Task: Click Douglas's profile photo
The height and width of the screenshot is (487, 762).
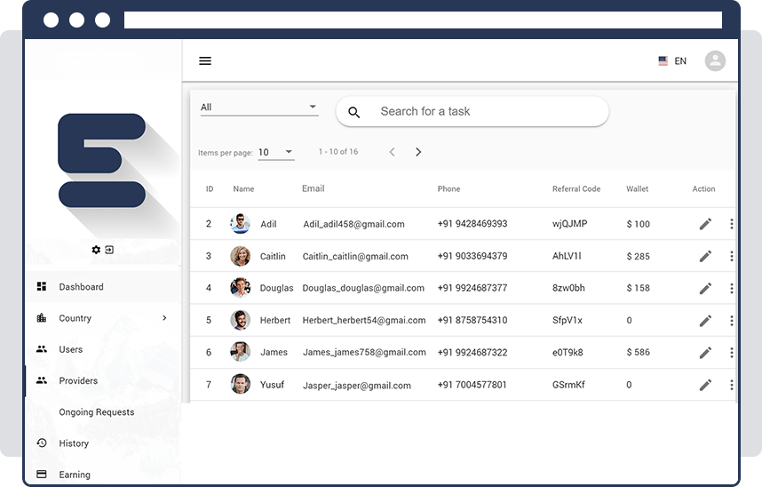Action: [x=240, y=288]
